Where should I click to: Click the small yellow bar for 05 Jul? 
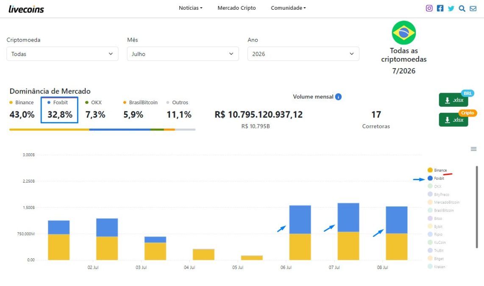[x=252, y=258]
